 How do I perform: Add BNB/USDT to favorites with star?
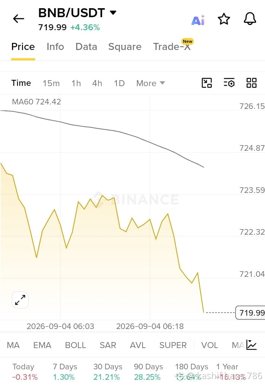point(224,19)
